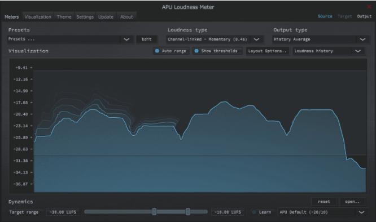376x222 pixels.
Task: Click the -30.00 LUFS lower target field
Action: pyautogui.click(x=63, y=212)
